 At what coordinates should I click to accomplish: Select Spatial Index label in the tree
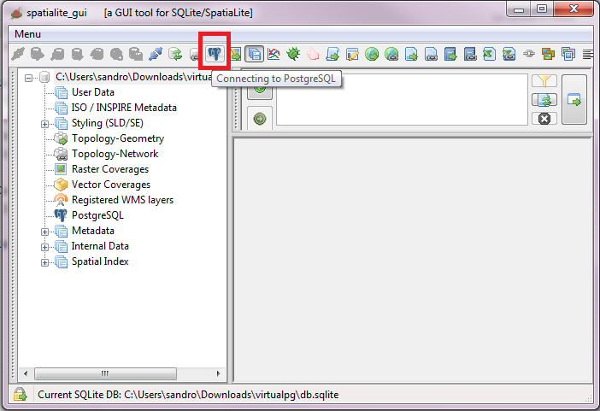(100, 261)
